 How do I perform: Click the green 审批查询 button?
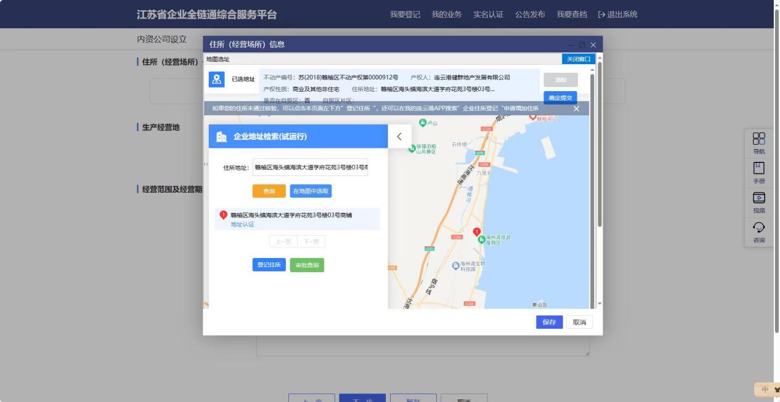307,265
